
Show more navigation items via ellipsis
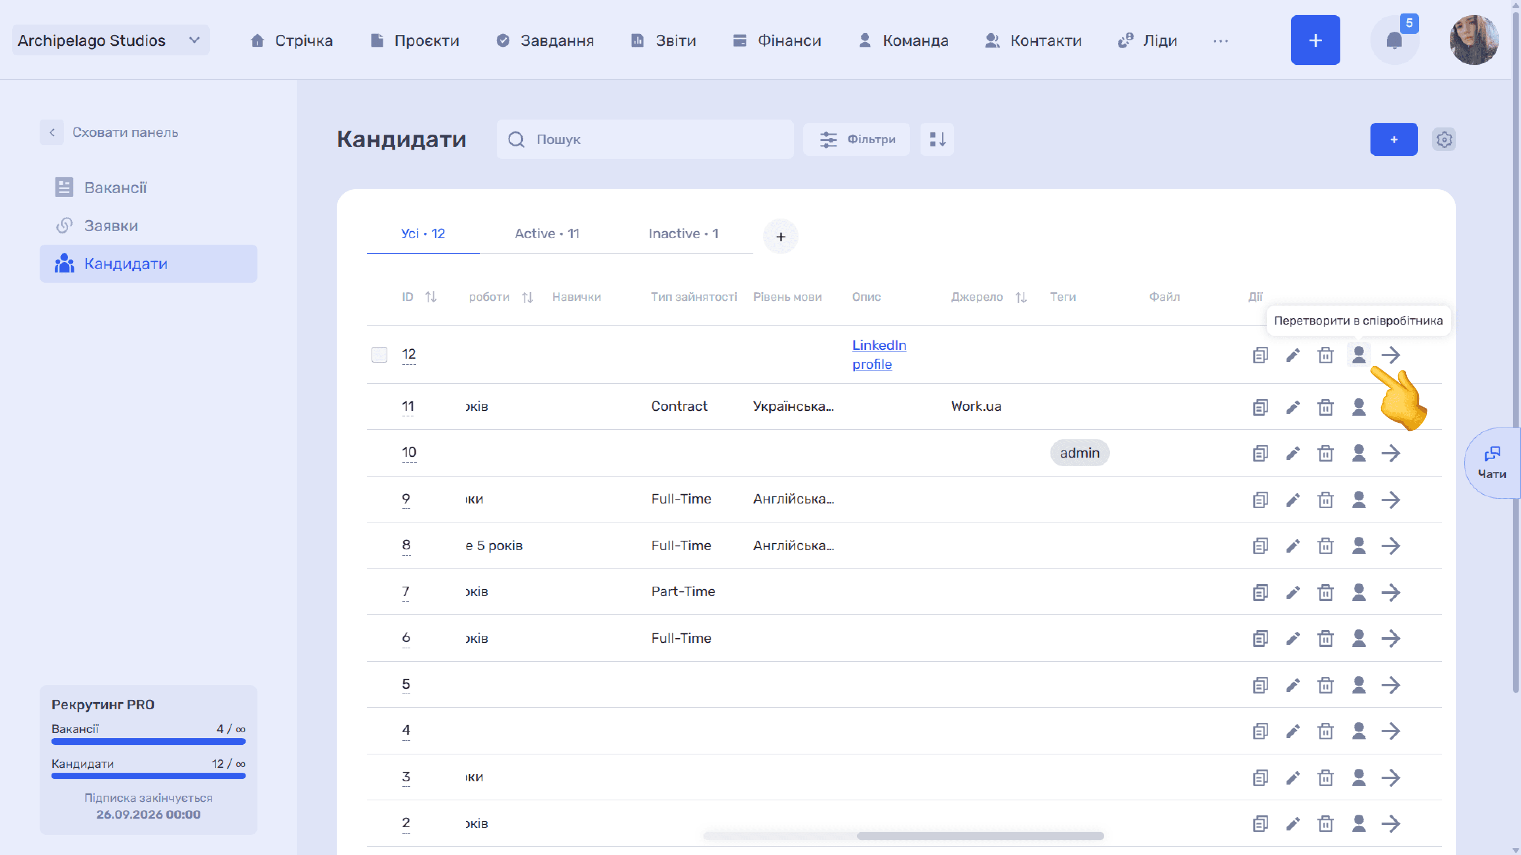[x=1220, y=41]
